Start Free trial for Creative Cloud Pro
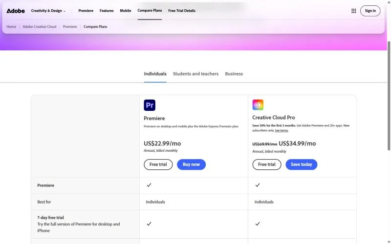 [266, 164]
